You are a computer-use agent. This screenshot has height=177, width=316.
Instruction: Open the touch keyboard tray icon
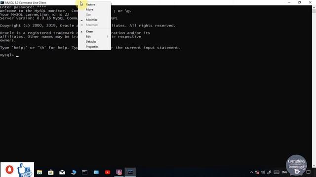click(276, 172)
